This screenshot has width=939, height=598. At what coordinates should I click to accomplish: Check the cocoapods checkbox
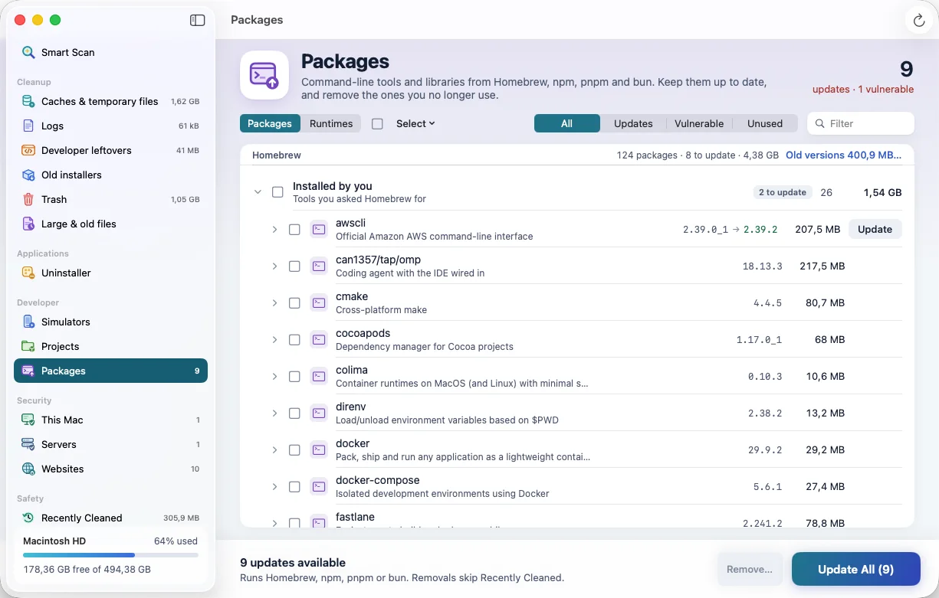[x=294, y=339]
